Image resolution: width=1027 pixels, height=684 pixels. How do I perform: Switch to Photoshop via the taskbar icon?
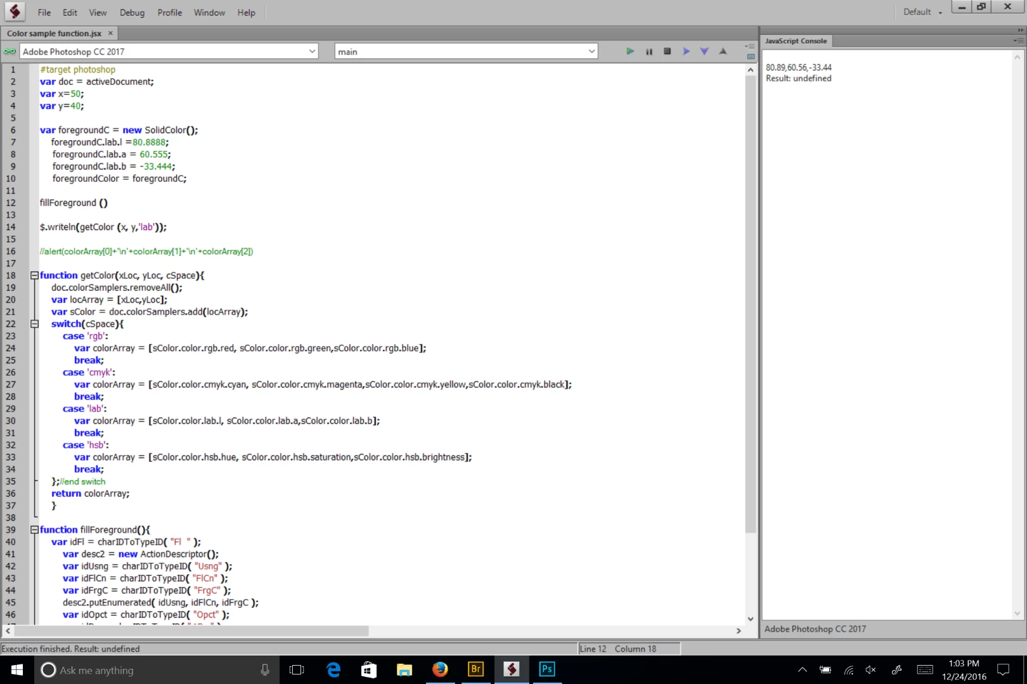546,669
